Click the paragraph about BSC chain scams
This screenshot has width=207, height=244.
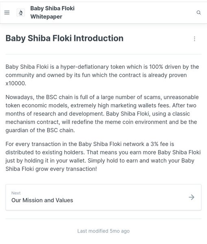click(x=102, y=113)
